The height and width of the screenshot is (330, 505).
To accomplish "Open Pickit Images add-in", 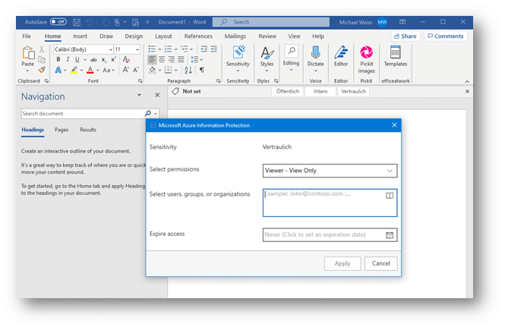I will (x=367, y=56).
